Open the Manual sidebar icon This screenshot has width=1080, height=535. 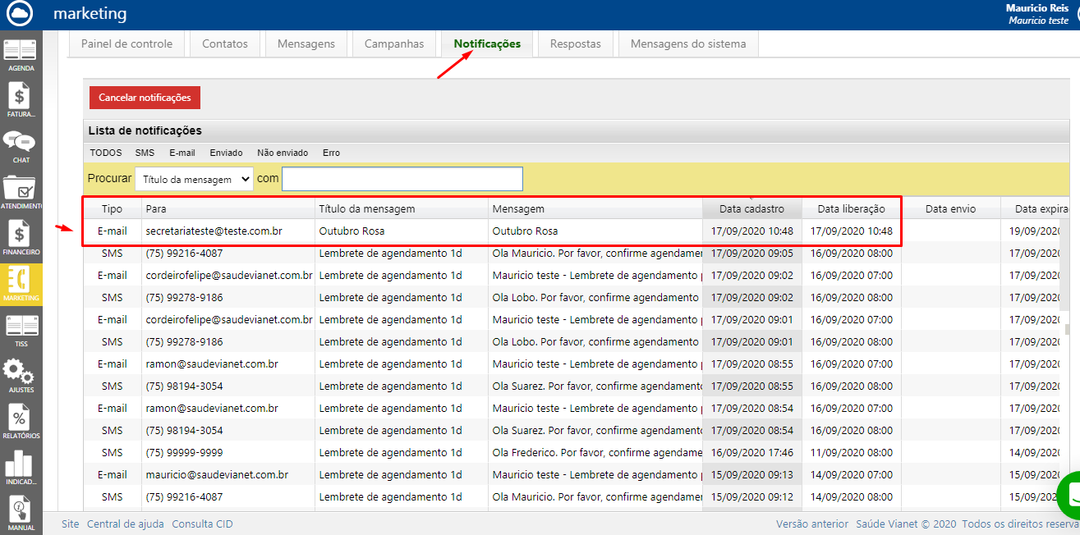[x=21, y=513]
